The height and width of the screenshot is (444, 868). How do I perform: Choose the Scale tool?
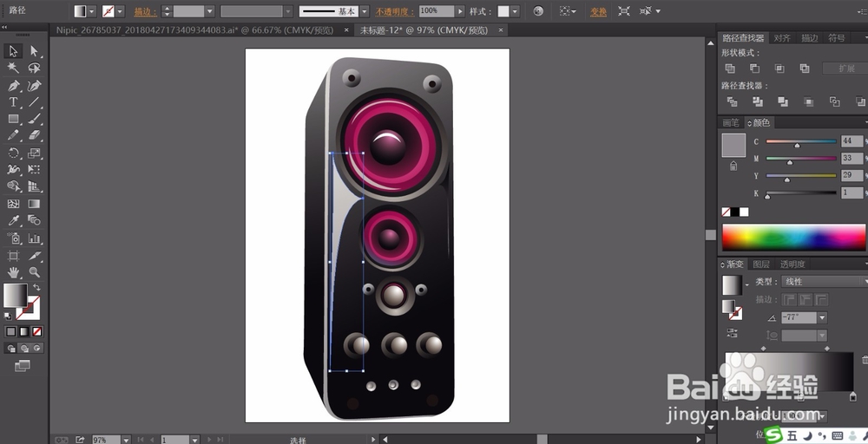point(35,153)
